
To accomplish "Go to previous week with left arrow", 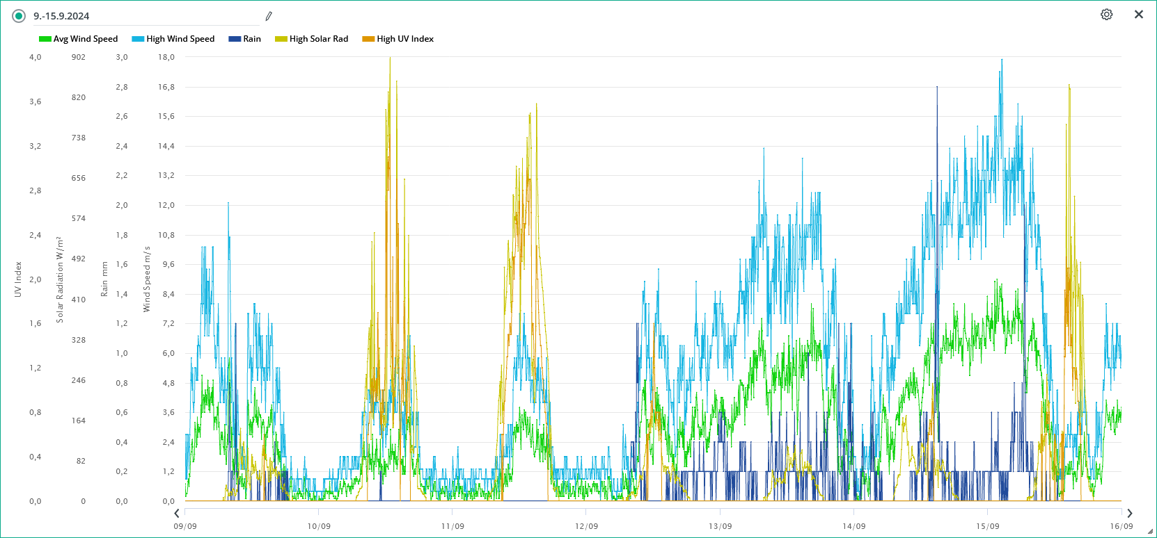I will [177, 514].
